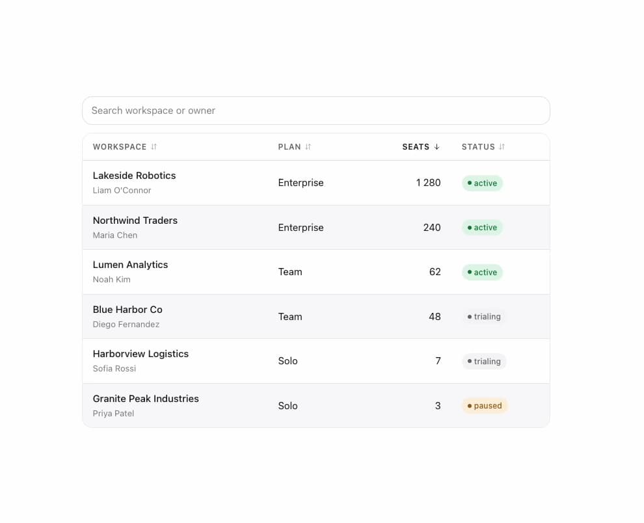Click the active badge for Lakeside Robotics
The height and width of the screenshot is (523, 644).
(482, 183)
